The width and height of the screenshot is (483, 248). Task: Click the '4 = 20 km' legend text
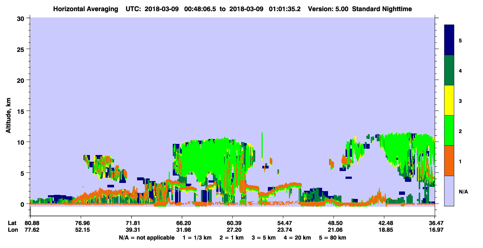click(x=298, y=237)
